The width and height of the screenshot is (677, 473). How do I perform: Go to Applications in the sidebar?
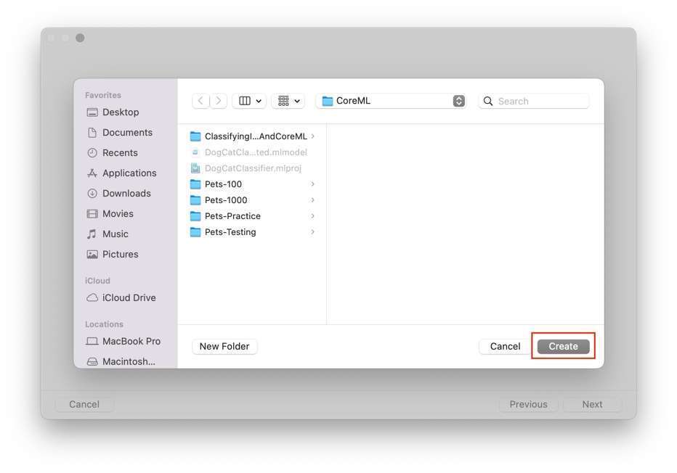click(x=129, y=173)
